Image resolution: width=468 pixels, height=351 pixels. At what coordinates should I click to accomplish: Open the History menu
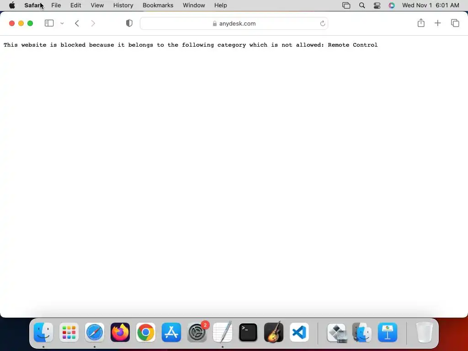click(x=123, y=5)
